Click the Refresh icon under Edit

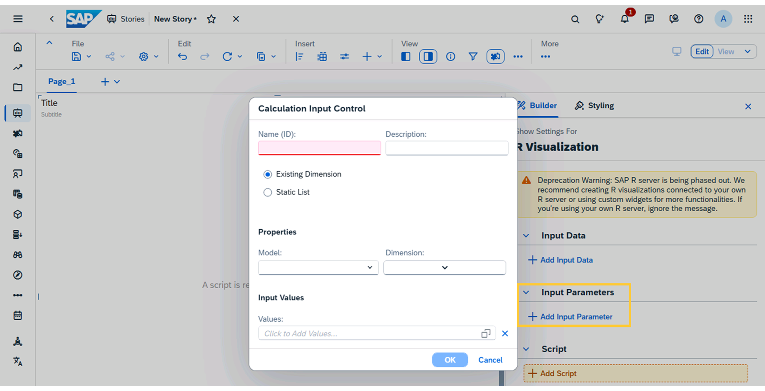coord(227,56)
